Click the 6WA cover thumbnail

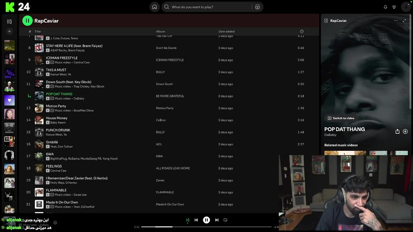39,156
